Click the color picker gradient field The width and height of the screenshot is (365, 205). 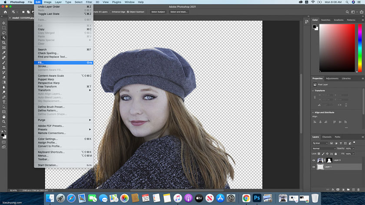(337, 48)
